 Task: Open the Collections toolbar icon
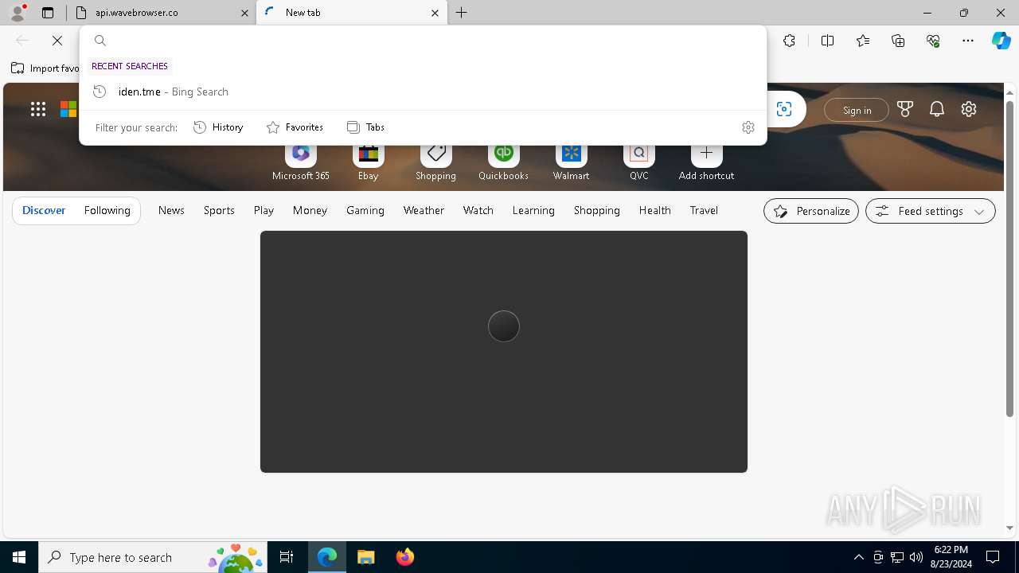coord(898,41)
